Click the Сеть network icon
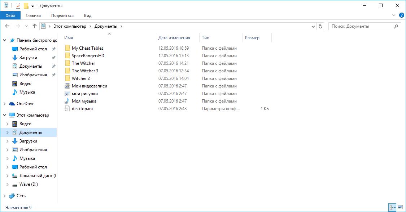The width and height of the screenshot is (406, 212). [12, 196]
